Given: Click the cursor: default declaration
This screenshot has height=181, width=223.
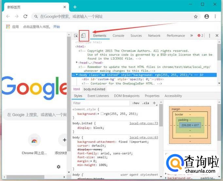Looking at the screenshot, I should pyautogui.click(x=92, y=146).
